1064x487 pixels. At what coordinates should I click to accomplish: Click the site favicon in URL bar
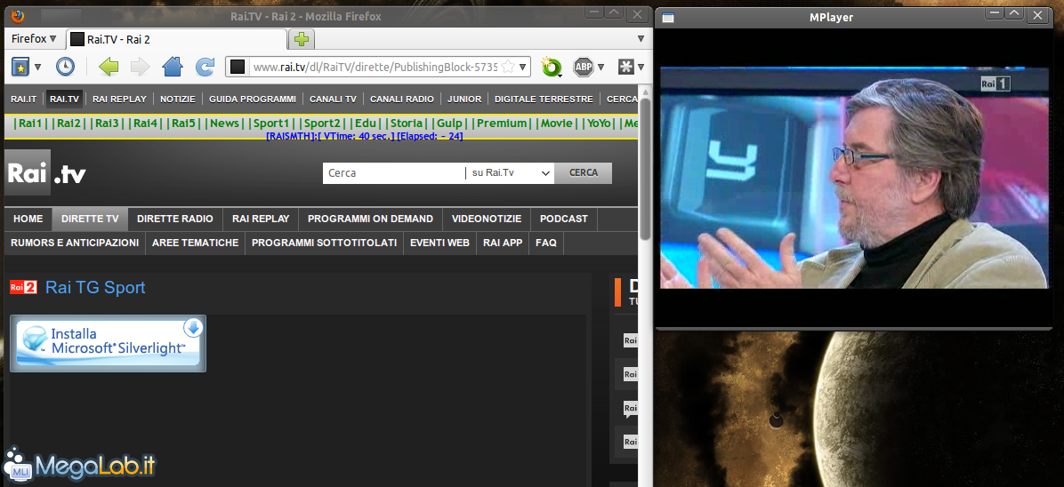tap(237, 67)
